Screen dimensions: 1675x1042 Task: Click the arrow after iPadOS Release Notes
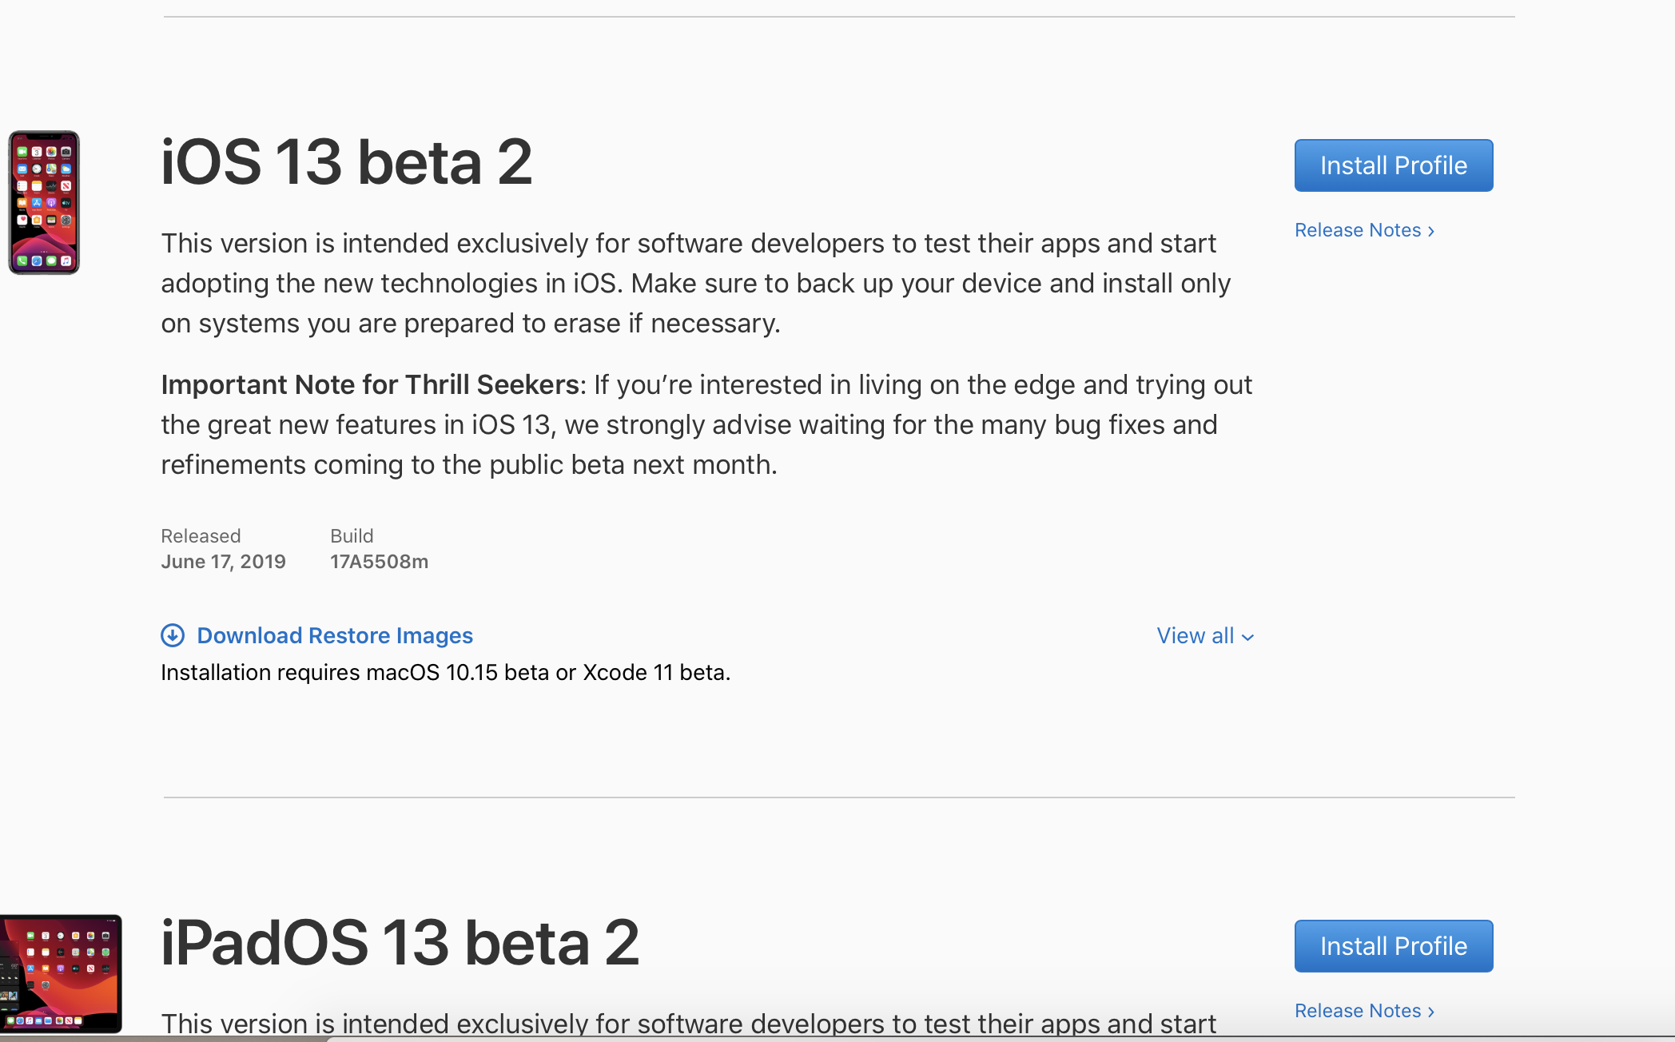(1430, 1012)
